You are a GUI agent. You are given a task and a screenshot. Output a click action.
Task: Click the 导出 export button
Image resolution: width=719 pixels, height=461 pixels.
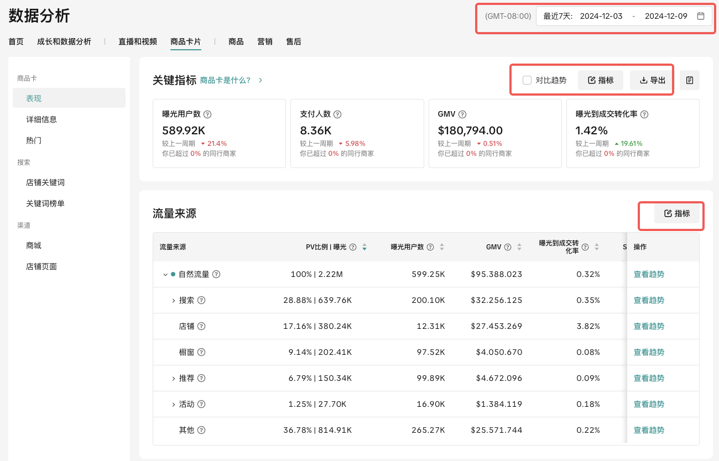click(x=652, y=80)
